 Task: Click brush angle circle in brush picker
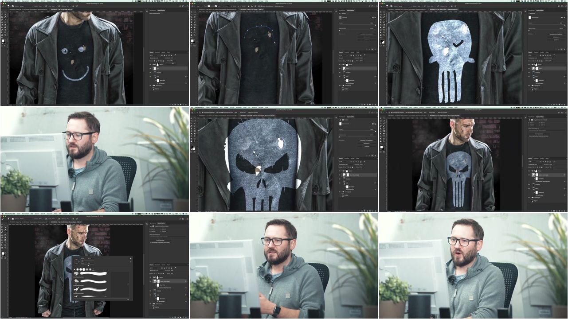click(76, 261)
